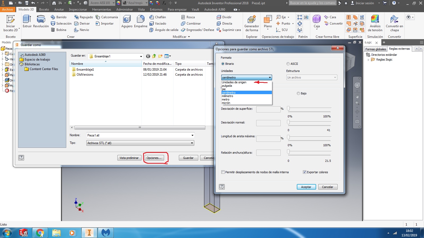Select the Binario format radio button
Image resolution: width=424 pixels, height=238 pixels.
(223, 64)
